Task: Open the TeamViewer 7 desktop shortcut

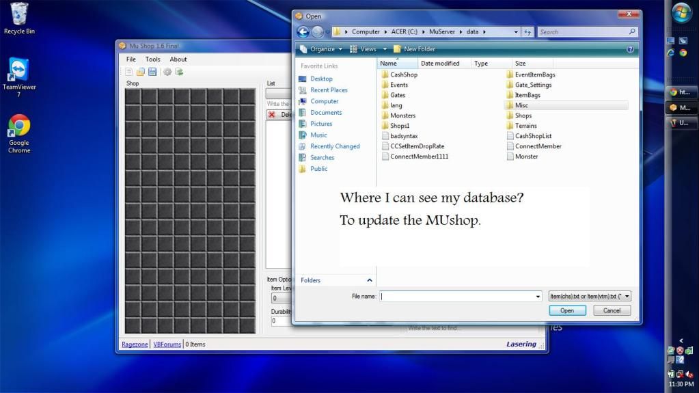Action: [x=19, y=77]
